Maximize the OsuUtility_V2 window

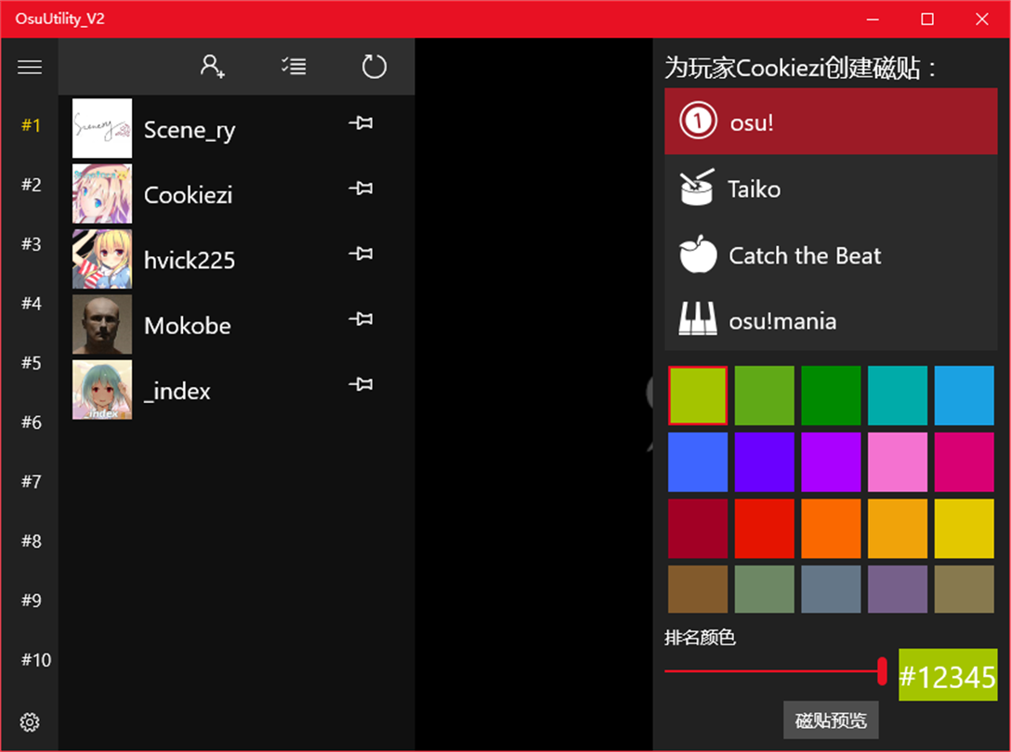pyautogui.click(x=927, y=19)
